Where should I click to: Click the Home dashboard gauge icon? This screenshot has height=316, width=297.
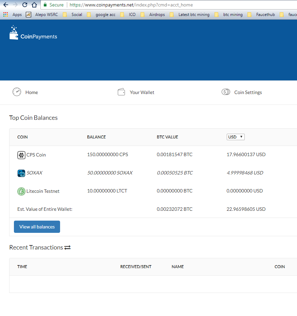[17, 92]
